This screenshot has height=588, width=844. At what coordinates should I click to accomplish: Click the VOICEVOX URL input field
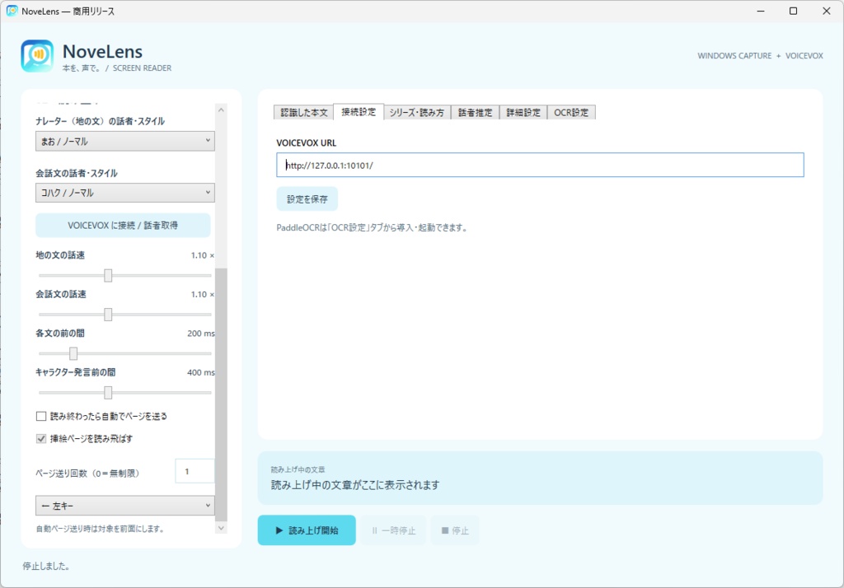pyautogui.click(x=540, y=166)
